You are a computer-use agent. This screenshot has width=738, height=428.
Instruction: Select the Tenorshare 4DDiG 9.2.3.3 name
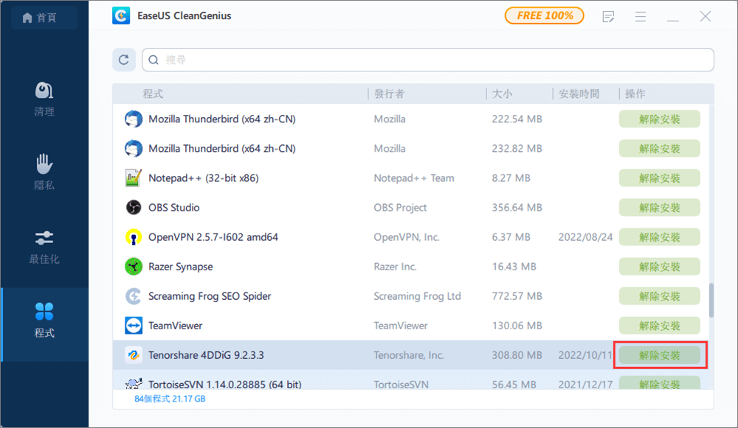(206, 355)
